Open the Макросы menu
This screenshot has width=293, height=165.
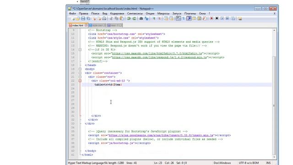pyautogui.click(x=163, y=13)
